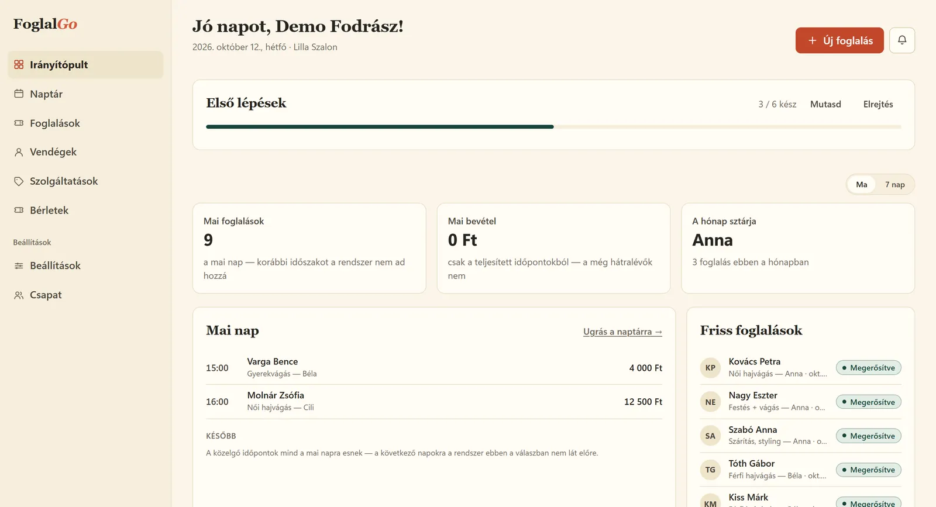
Task: Click the Irányítópult dashboard grid icon
Action: 19,65
